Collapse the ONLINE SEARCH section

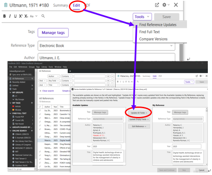[10, 131]
